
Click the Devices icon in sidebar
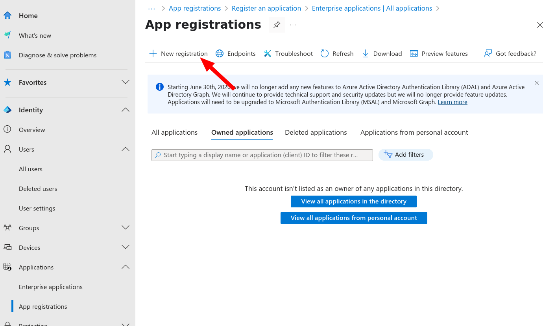click(7, 247)
